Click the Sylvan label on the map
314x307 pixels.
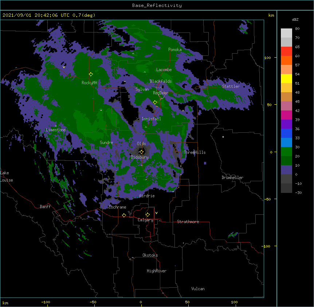tap(142, 89)
